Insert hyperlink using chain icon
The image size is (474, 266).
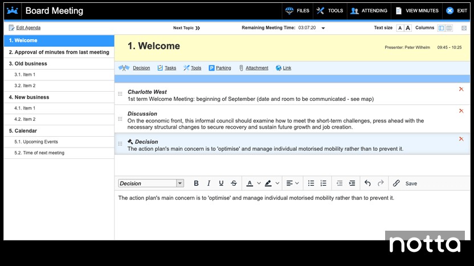[396, 183]
